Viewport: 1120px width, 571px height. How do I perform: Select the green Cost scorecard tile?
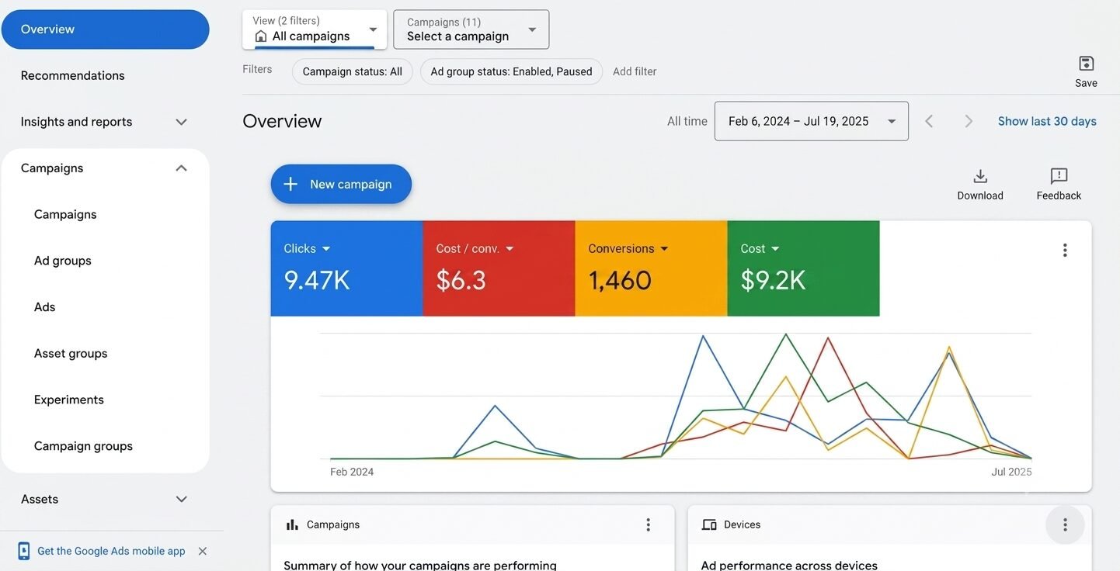[x=803, y=268]
